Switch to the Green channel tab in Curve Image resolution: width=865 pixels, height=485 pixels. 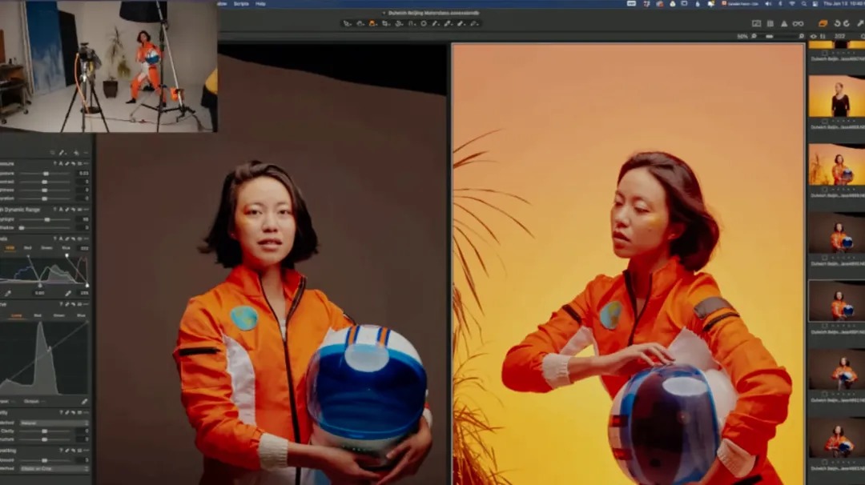(x=59, y=315)
